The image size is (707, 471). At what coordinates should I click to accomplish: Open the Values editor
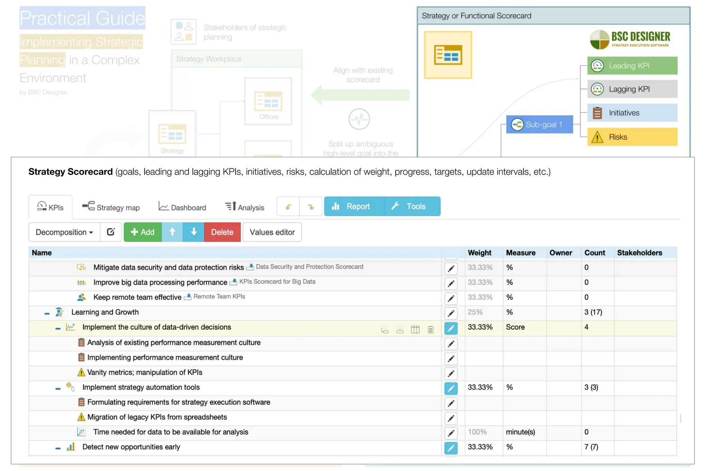(x=272, y=232)
